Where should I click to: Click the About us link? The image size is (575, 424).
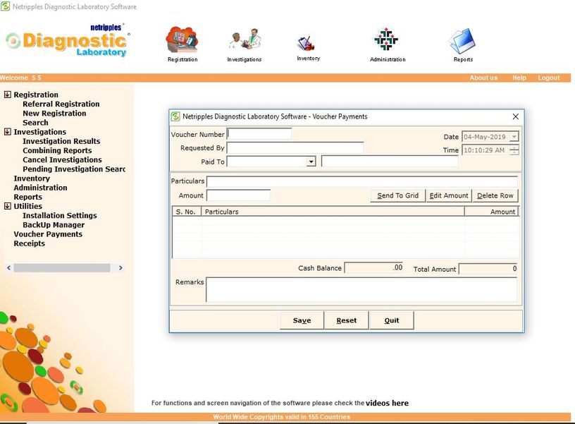(483, 78)
